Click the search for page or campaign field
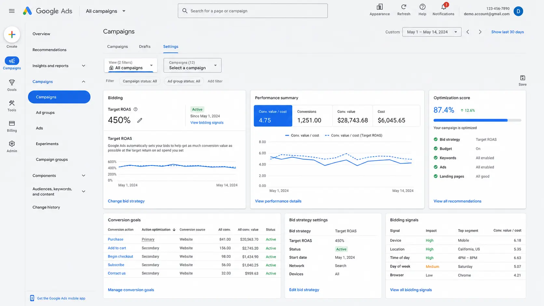Viewport: 544px width, 306px height. [x=253, y=11]
